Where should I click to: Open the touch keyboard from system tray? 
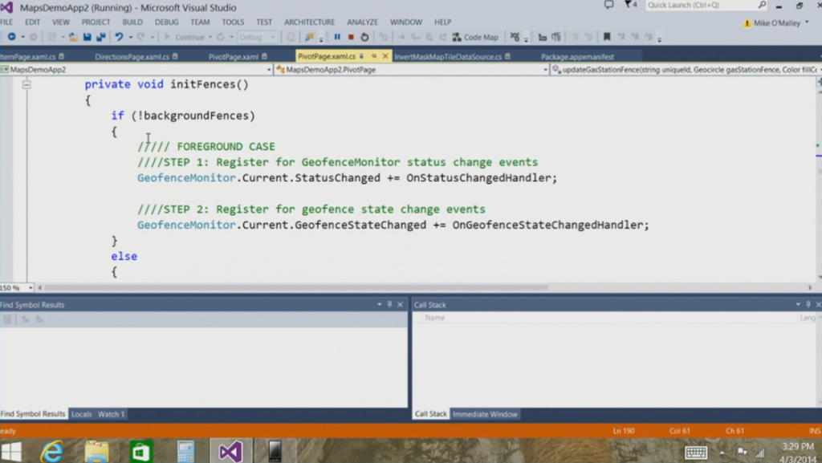coord(696,452)
